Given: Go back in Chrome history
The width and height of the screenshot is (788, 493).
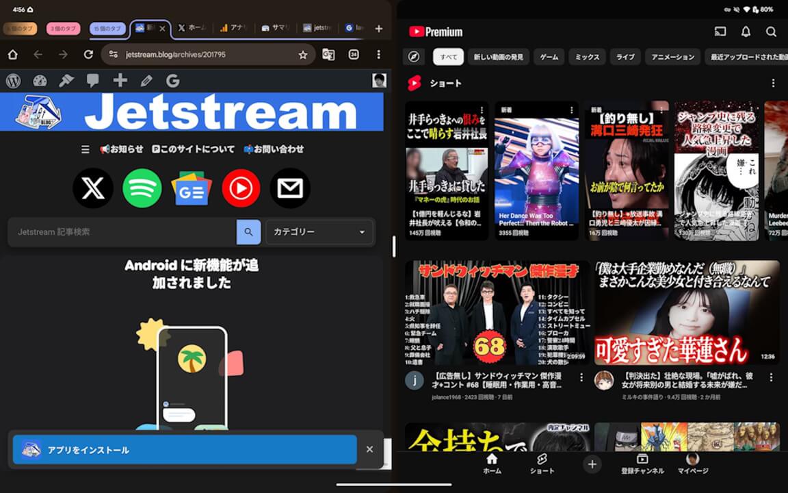Looking at the screenshot, I should point(38,54).
